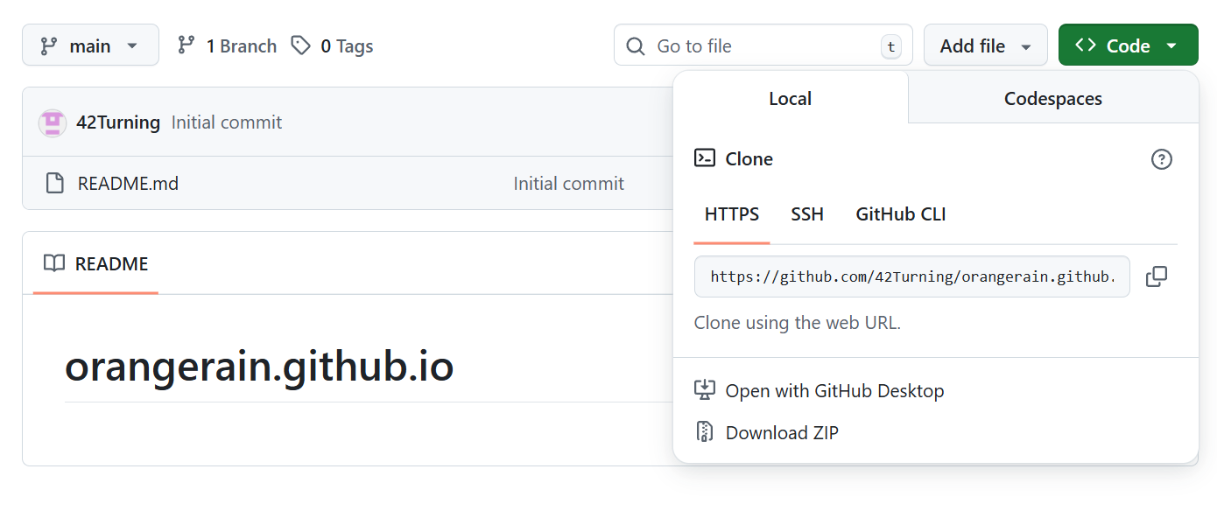Copy the clone URL to clipboard
The image size is (1217, 518).
1157,276
